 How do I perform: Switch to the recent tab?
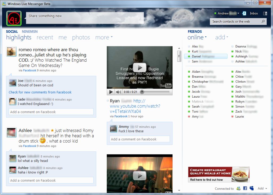pos(45,37)
